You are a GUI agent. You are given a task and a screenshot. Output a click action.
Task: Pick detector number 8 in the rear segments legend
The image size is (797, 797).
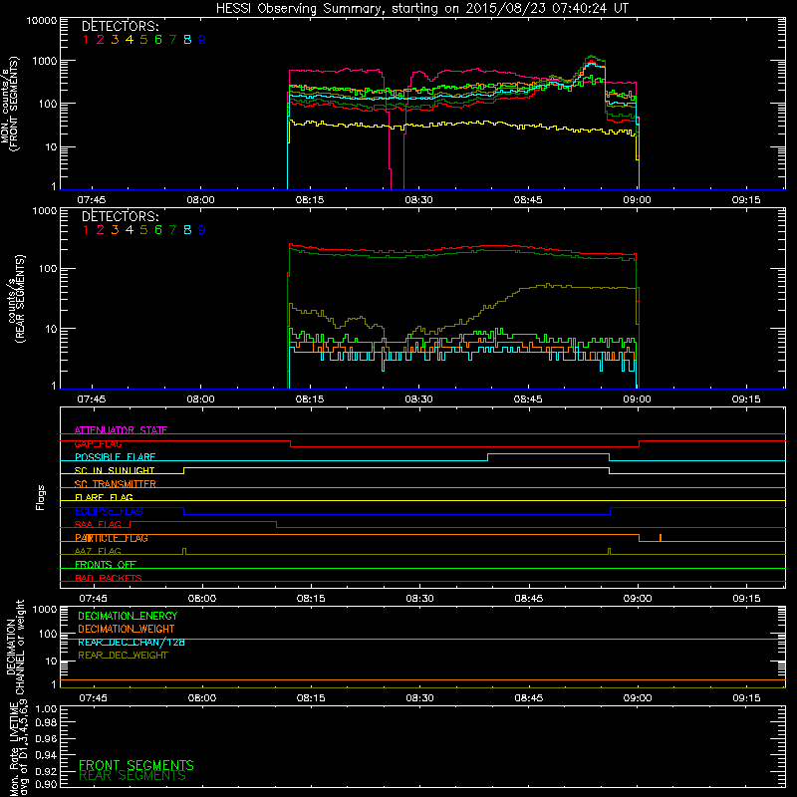coord(187,230)
